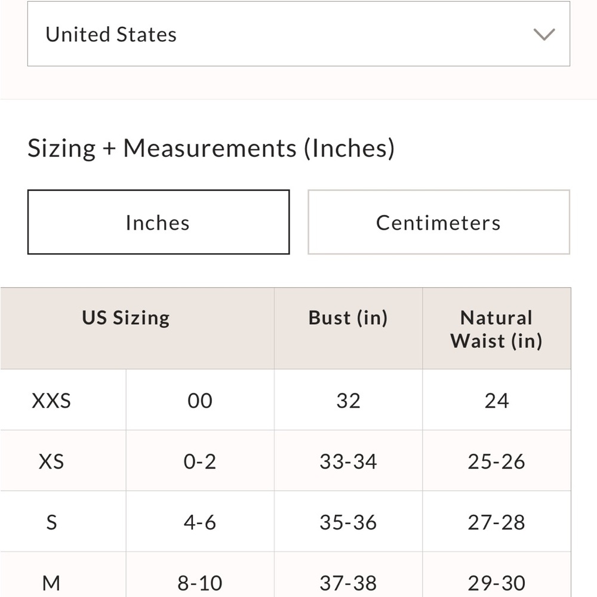Click the 33-34 bust measurement cell
The image size is (597, 597).
[349, 461]
